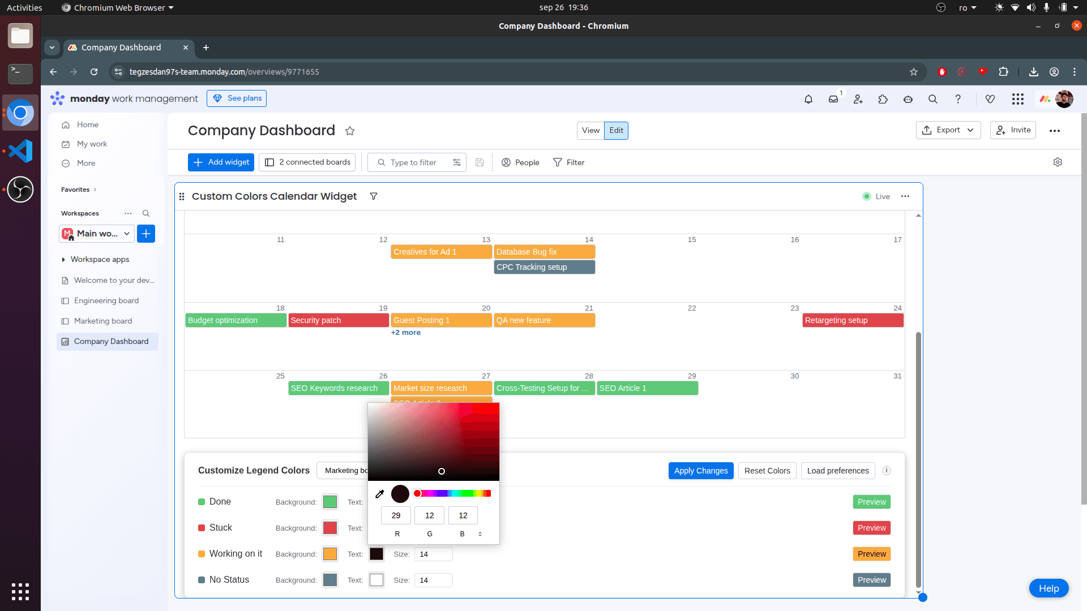Open the inbox with 1 unread update

tap(833, 99)
